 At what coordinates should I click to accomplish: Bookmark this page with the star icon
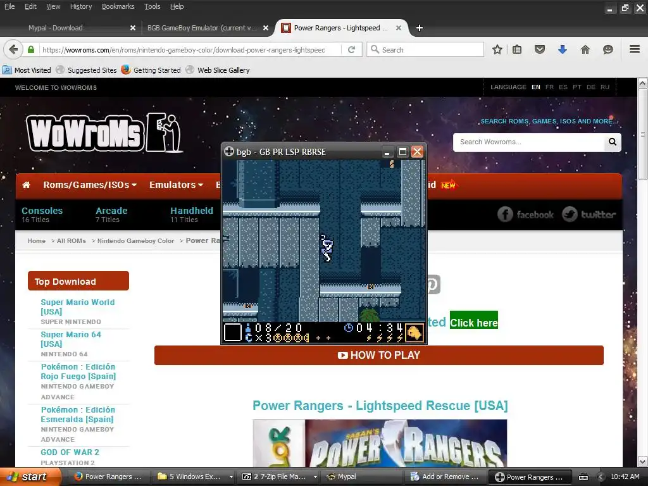coord(497,49)
